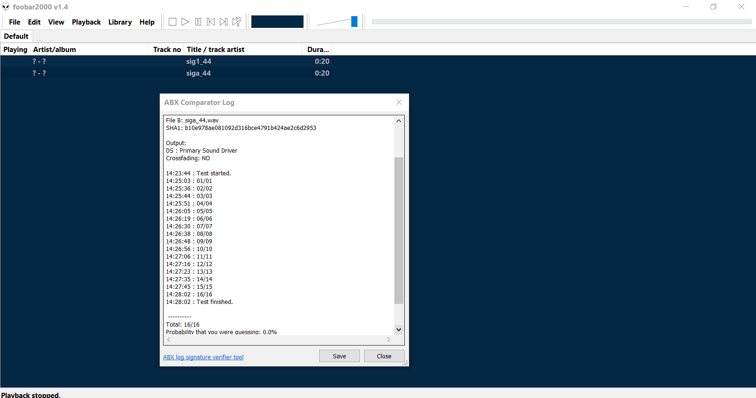Skip to the next track

tap(224, 22)
